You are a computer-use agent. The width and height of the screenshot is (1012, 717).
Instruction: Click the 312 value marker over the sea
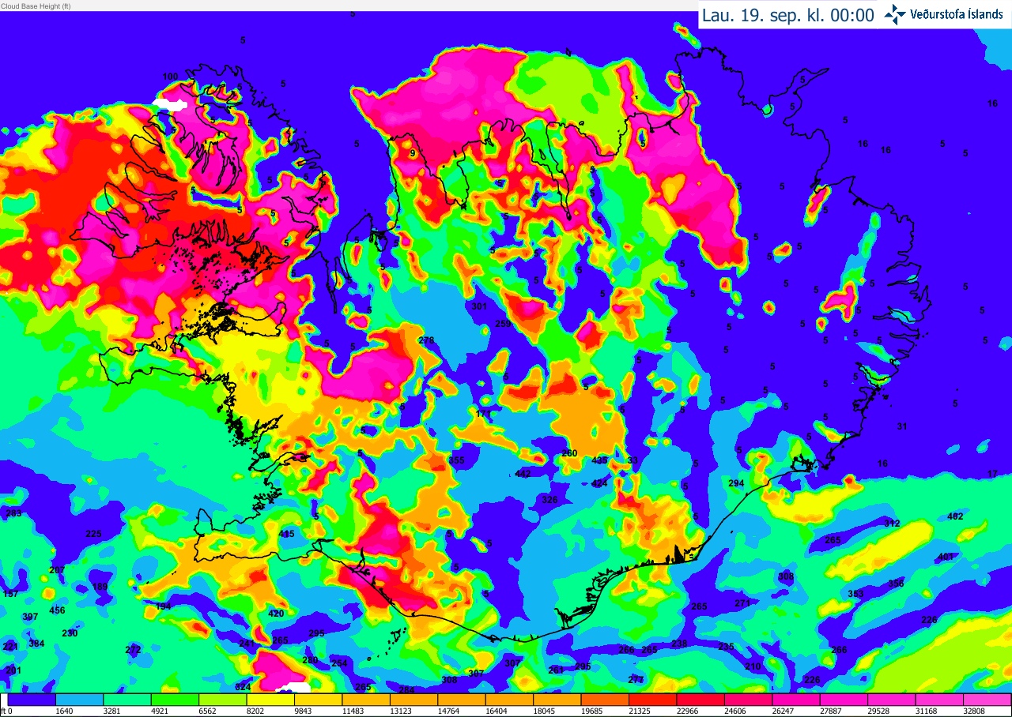point(892,524)
